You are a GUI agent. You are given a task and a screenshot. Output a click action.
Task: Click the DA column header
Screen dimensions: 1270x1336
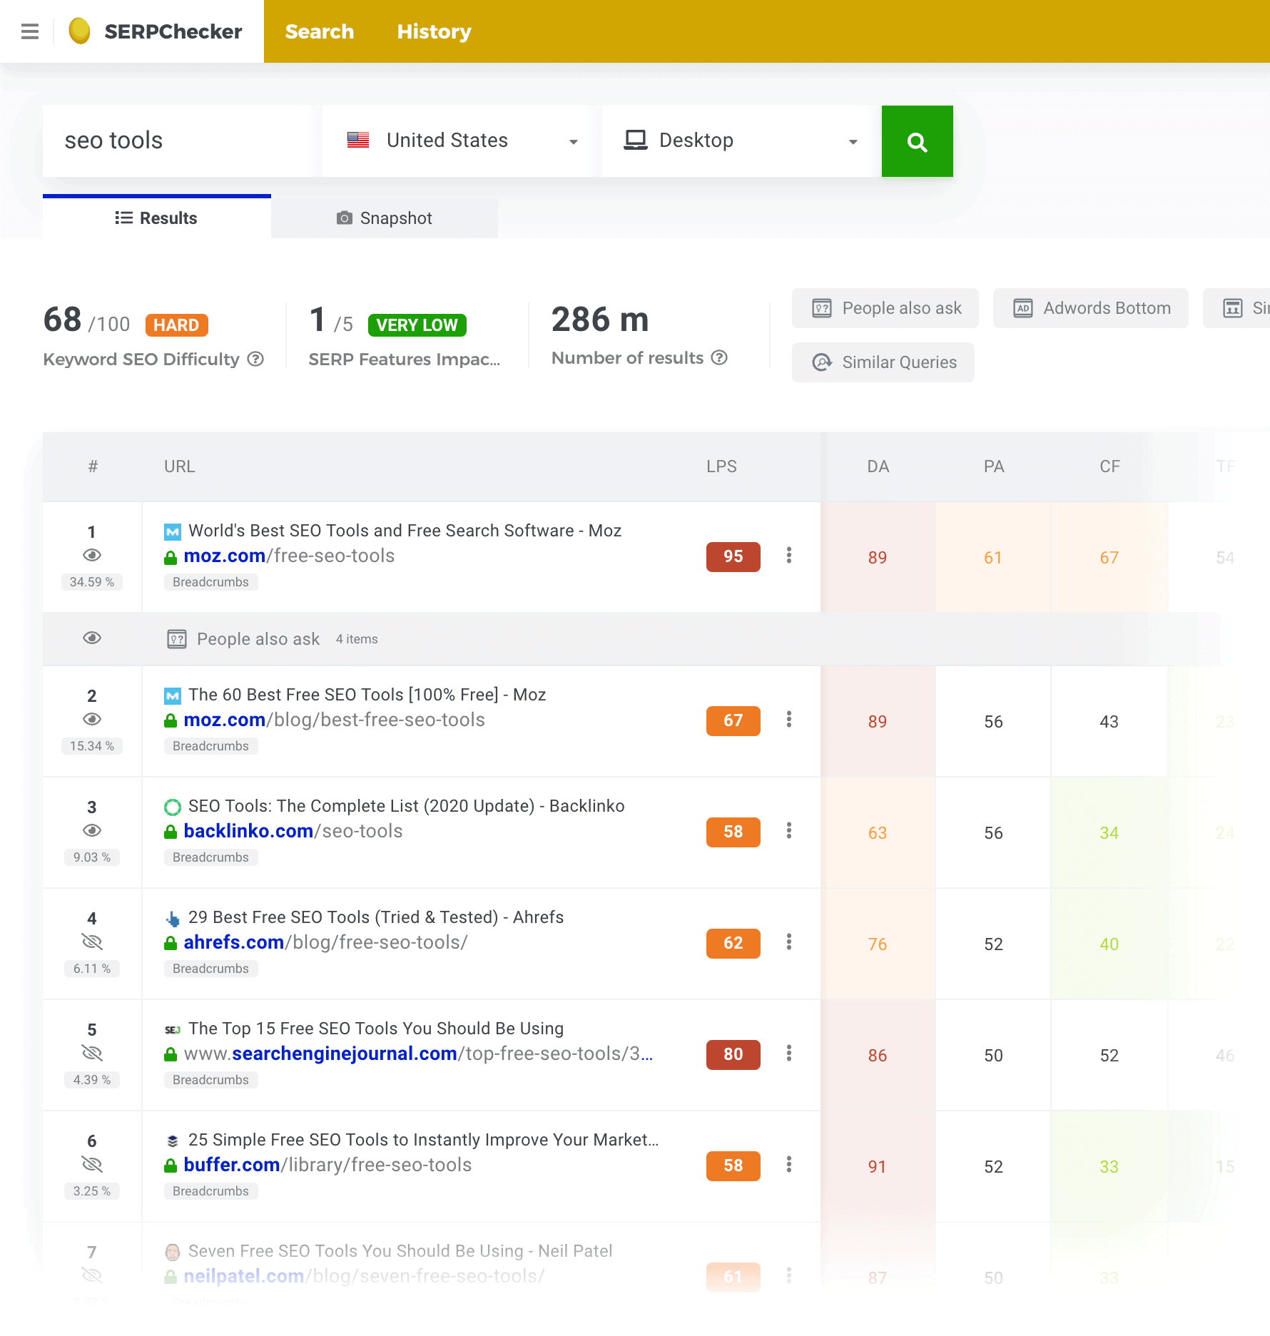tap(878, 466)
